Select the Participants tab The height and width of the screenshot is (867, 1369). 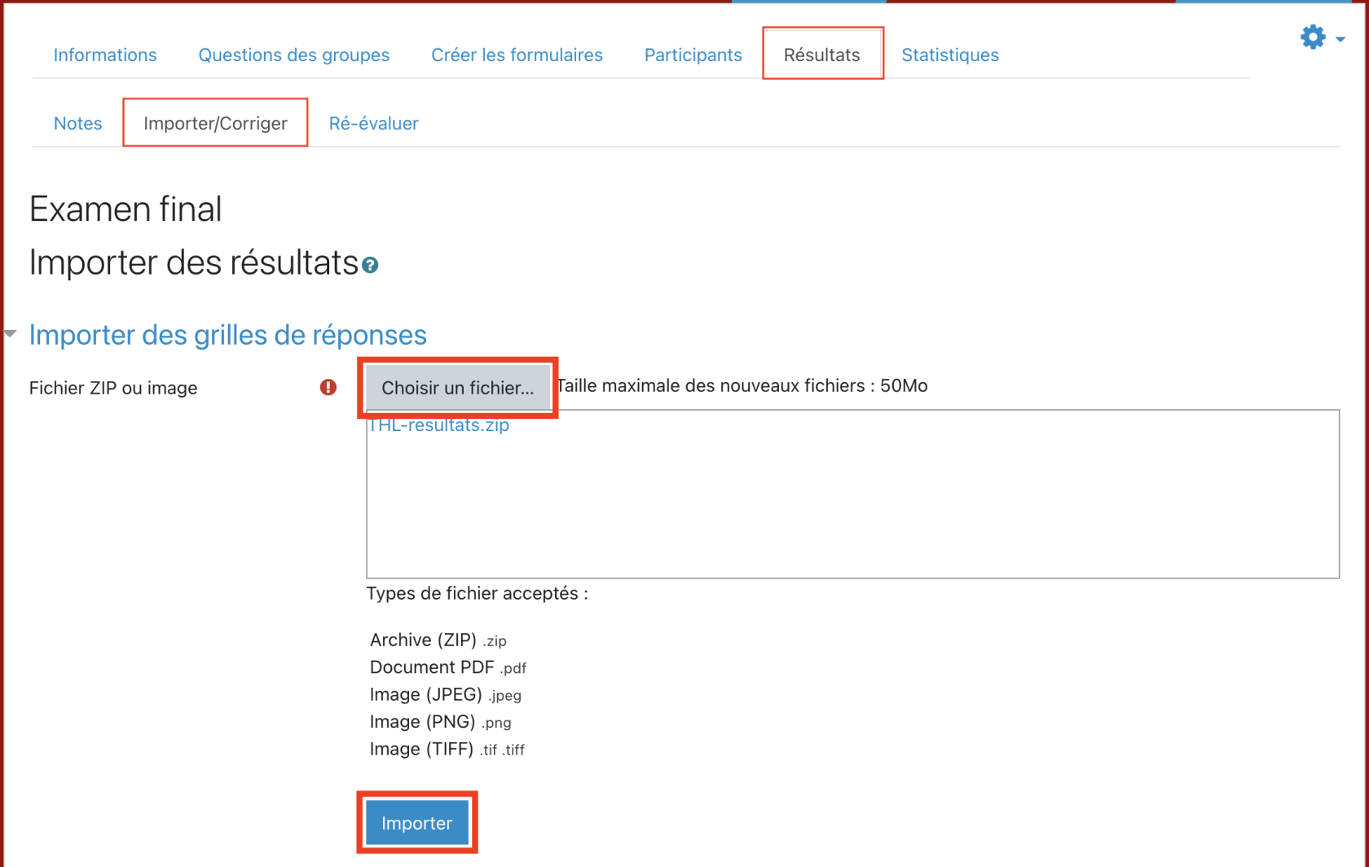coord(693,55)
